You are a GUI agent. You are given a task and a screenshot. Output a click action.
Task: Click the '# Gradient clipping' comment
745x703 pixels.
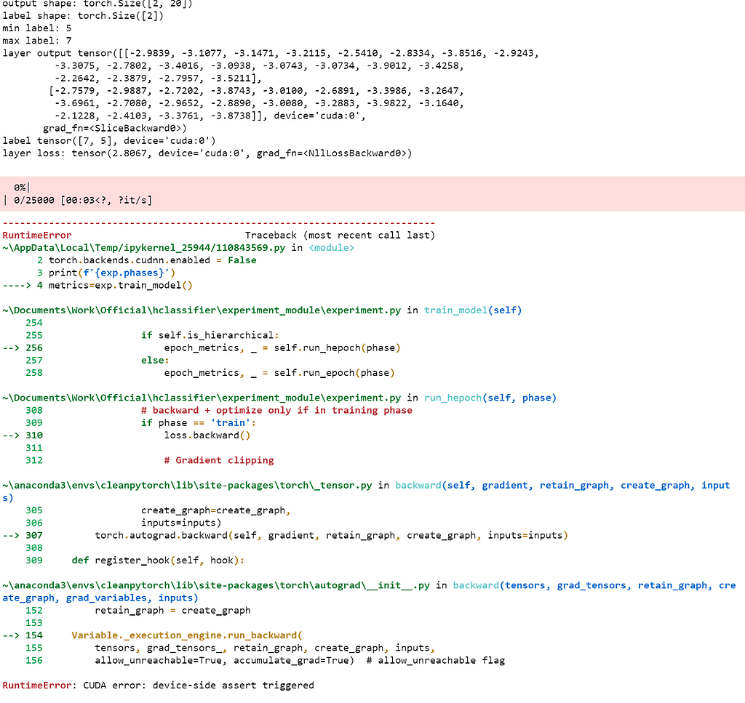click(x=218, y=460)
